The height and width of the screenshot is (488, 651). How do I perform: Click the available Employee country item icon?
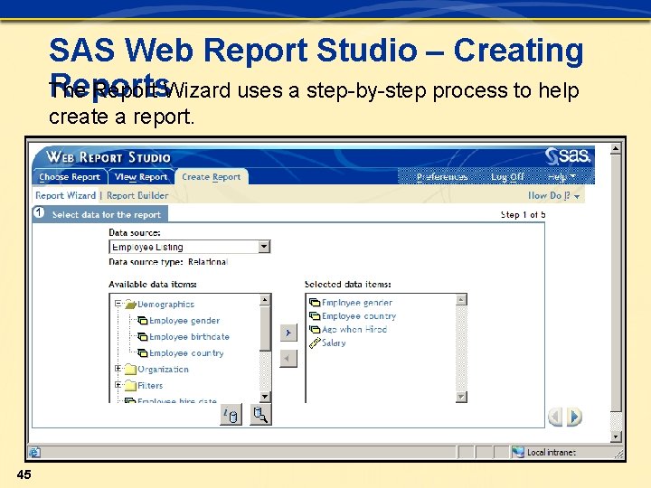click(x=143, y=352)
